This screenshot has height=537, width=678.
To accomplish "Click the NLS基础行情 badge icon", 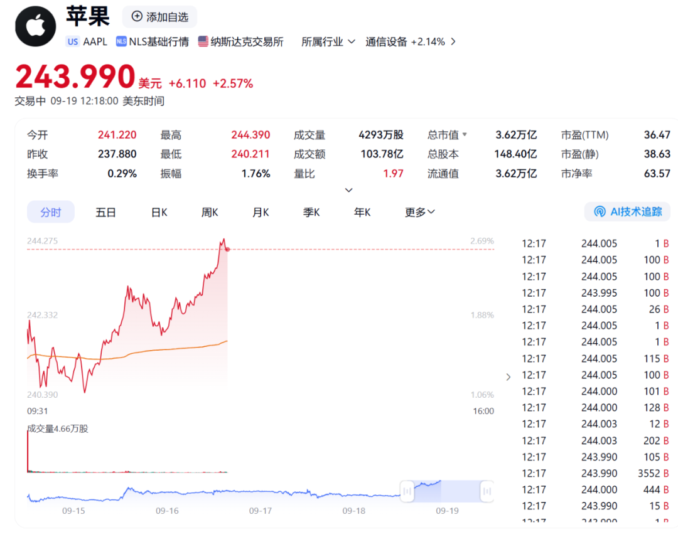I will tap(121, 42).
